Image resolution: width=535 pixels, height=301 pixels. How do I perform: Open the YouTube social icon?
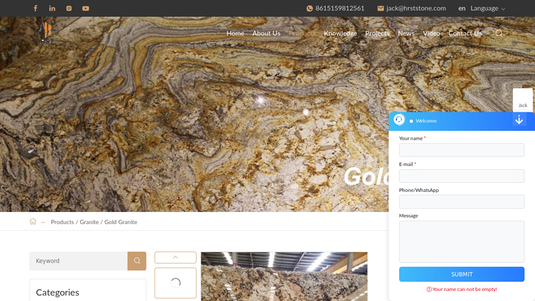coord(86,8)
